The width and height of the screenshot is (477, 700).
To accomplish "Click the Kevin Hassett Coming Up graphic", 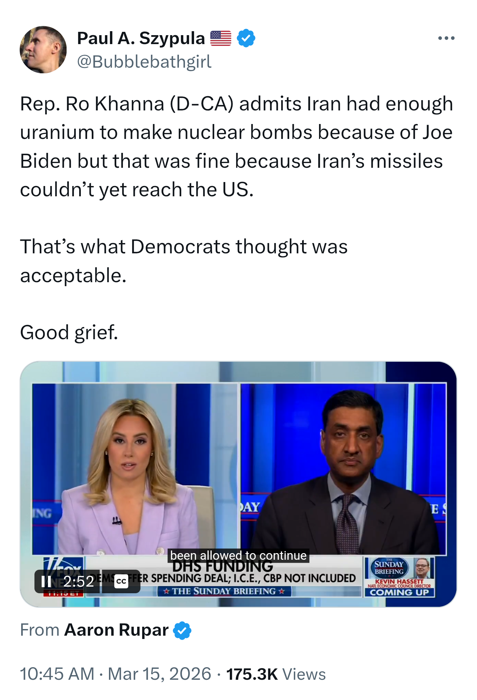I will click(399, 577).
